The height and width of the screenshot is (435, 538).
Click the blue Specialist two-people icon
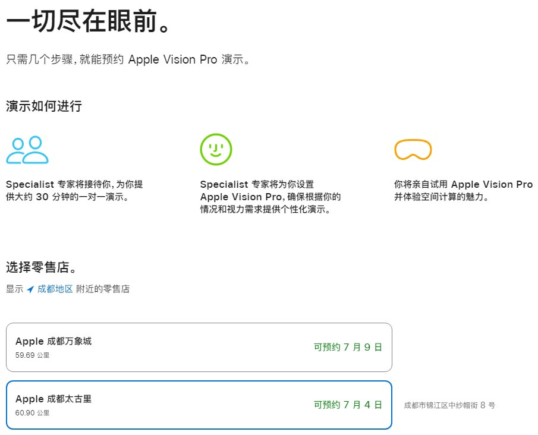pos(26,149)
